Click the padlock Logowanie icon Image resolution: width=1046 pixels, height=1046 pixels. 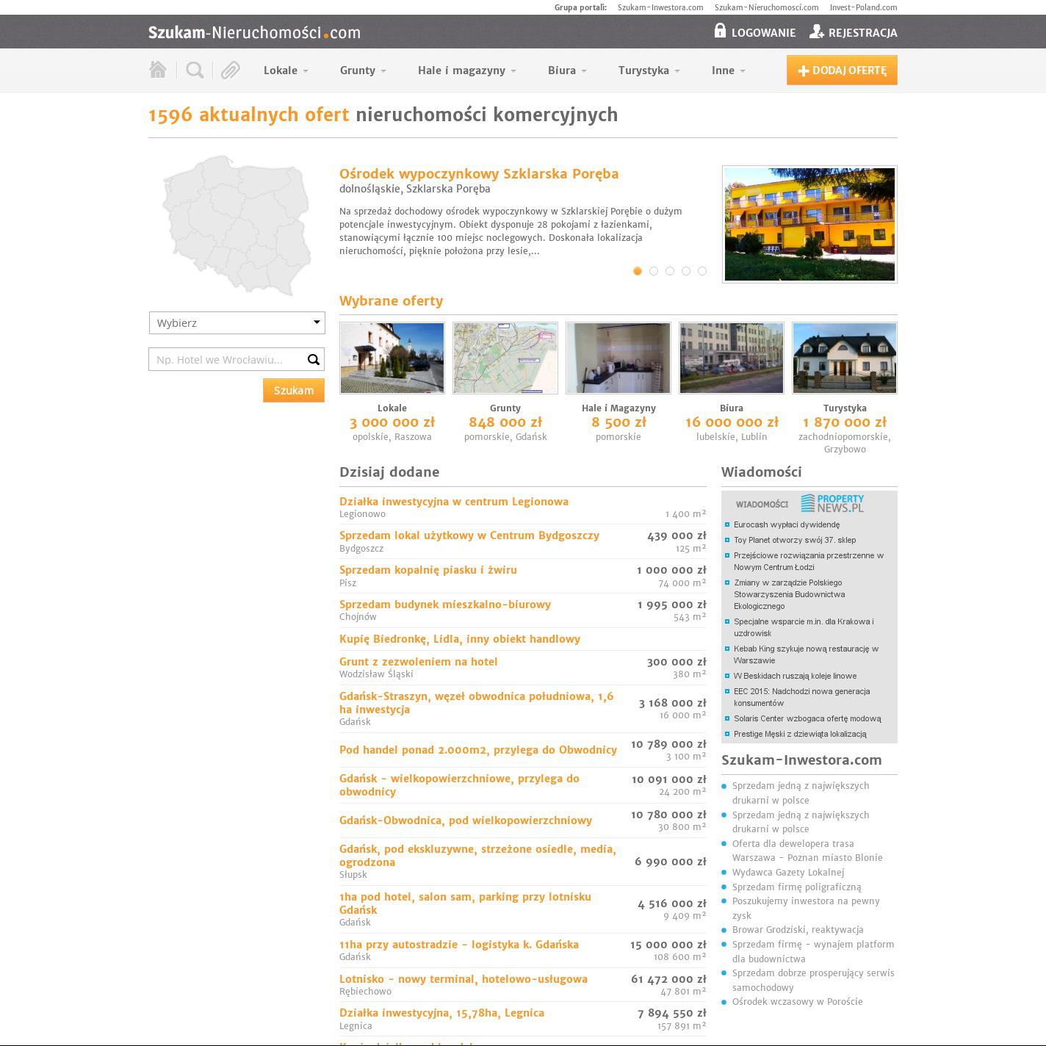[720, 31]
